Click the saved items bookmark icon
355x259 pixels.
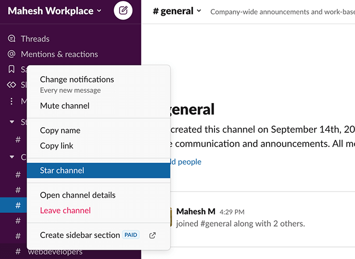point(11,69)
